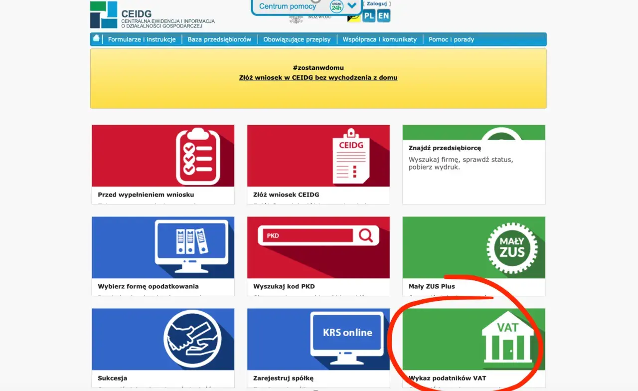
Task: Open the Wykaz podatników VAT title link
Action: pyautogui.click(x=448, y=378)
